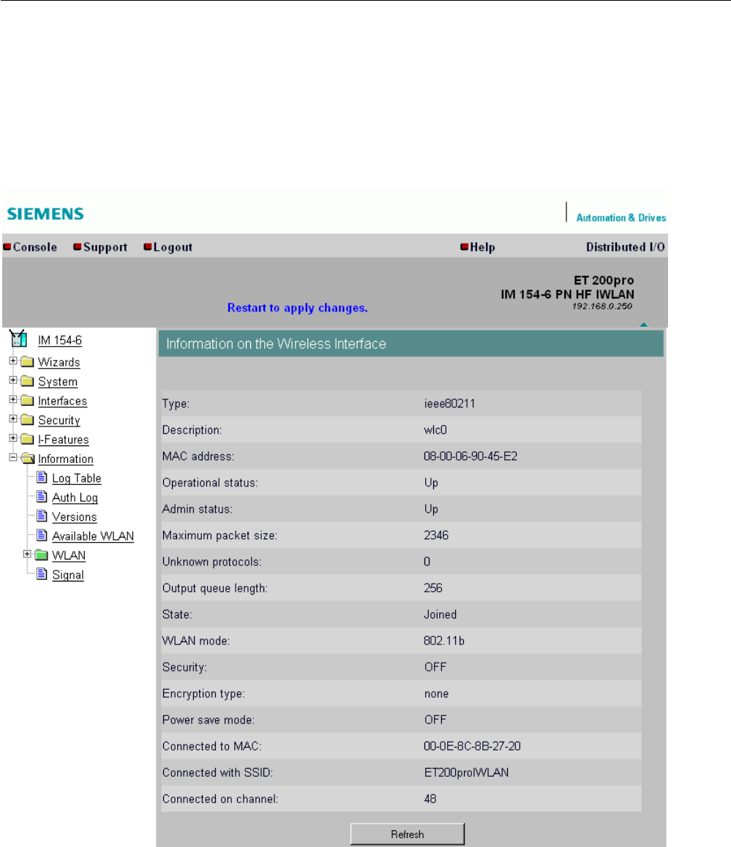The height and width of the screenshot is (847, 731).
Task: Open the WLAN subfolder link
Action: click(69, 556)
